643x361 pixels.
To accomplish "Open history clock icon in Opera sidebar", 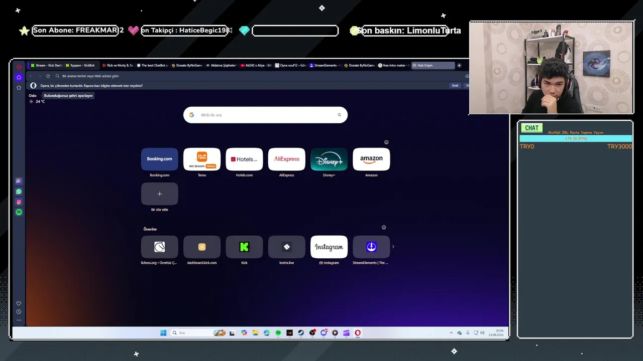I will point(19,312).
